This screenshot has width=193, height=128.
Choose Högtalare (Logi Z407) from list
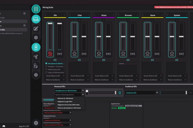[x=65, y=101]
